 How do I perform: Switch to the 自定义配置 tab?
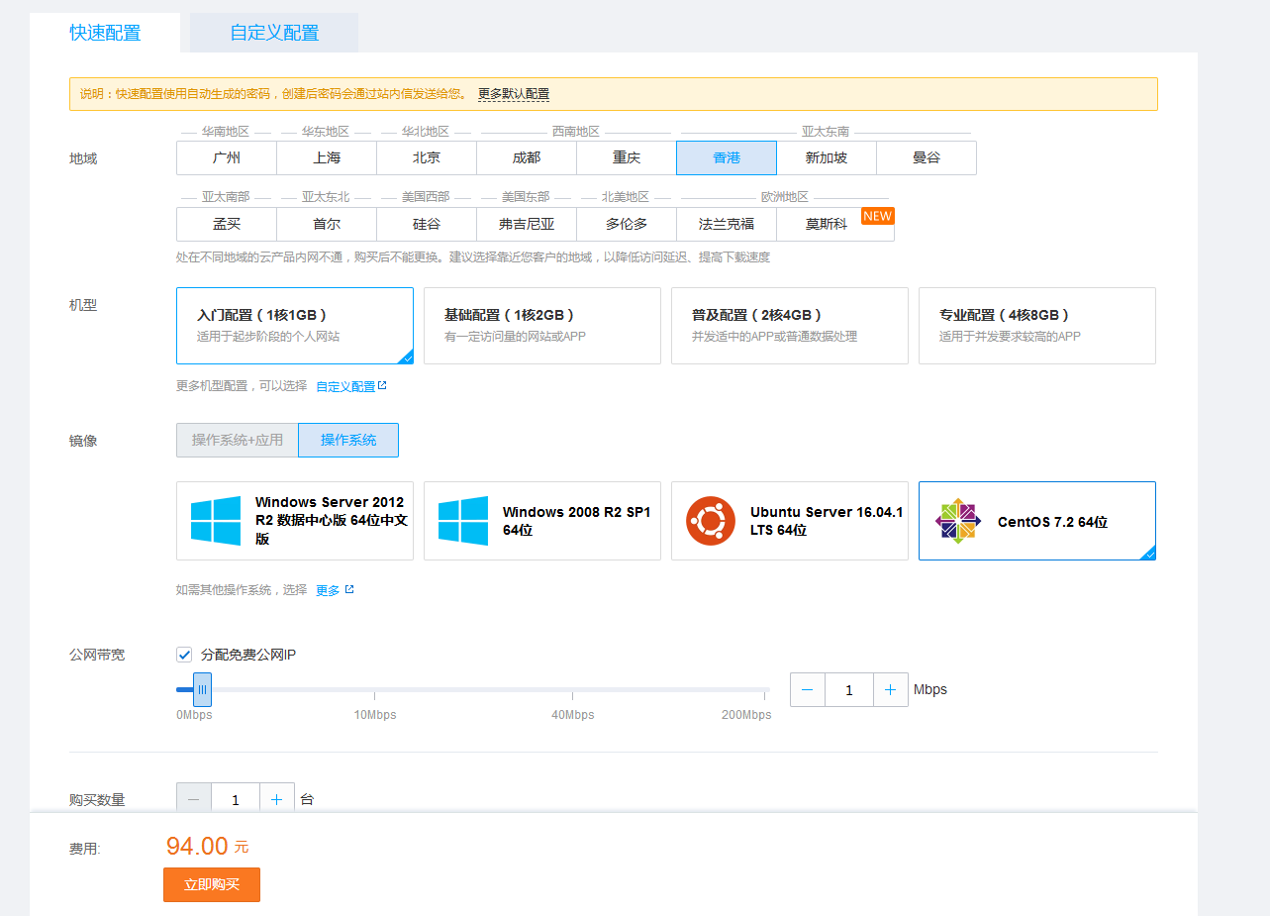pyautogui.click(x=274, y=33)
